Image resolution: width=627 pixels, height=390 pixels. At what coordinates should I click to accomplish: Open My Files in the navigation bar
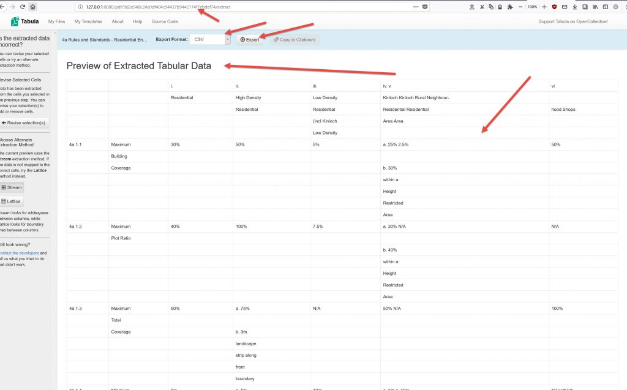[56, 21]
